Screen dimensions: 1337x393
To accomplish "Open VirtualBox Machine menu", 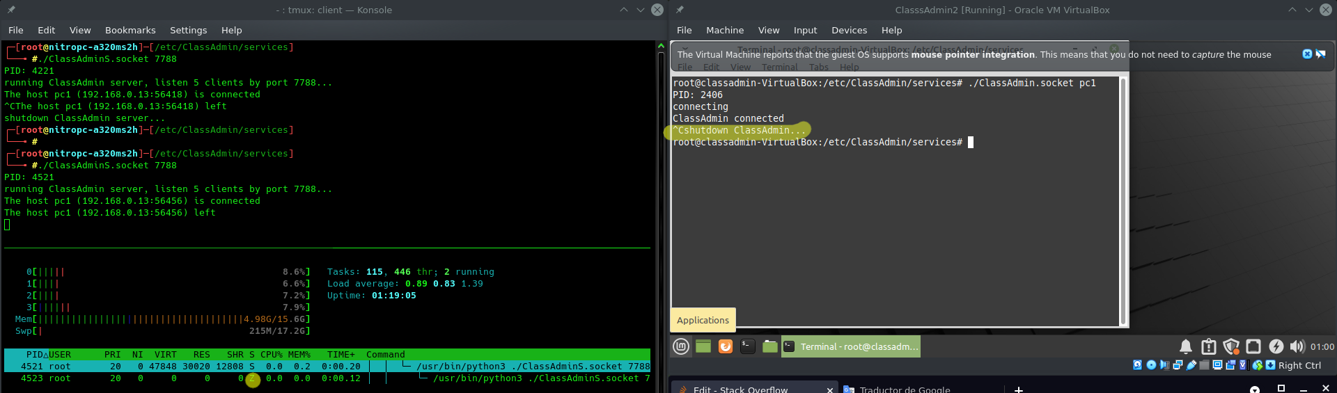I will [x=725, y=30].
